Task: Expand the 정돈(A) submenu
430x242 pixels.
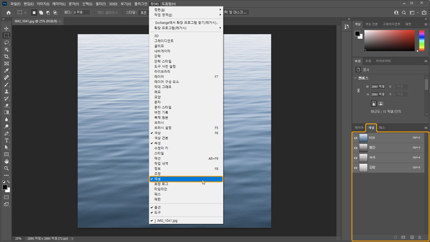Action: (186, 10)
